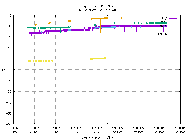Click the 01:00 x-axis time label
This screenshot has height=140, width=186.
pyautogui.click(x=55, y=132)
